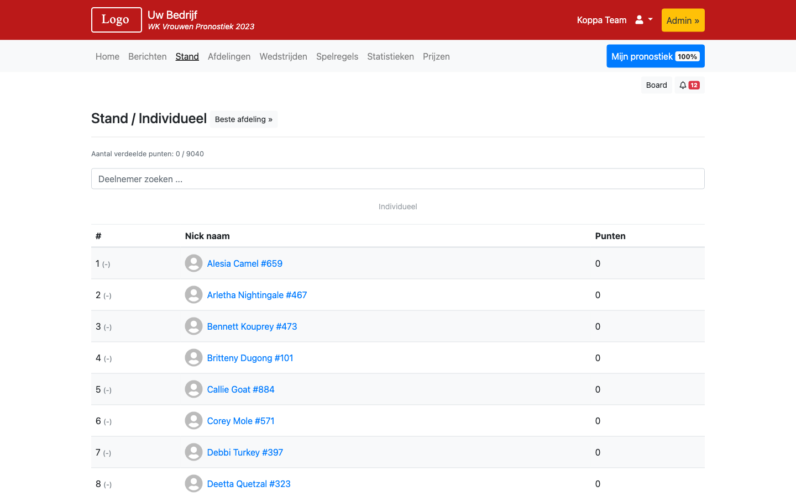
Task: Open the Admin panel button
Action: click(683, 20)
